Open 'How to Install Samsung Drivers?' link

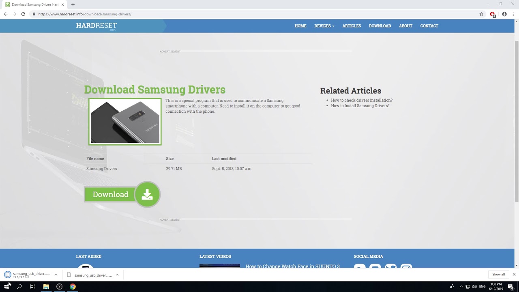pyautogui.click(x=360, y=106)
